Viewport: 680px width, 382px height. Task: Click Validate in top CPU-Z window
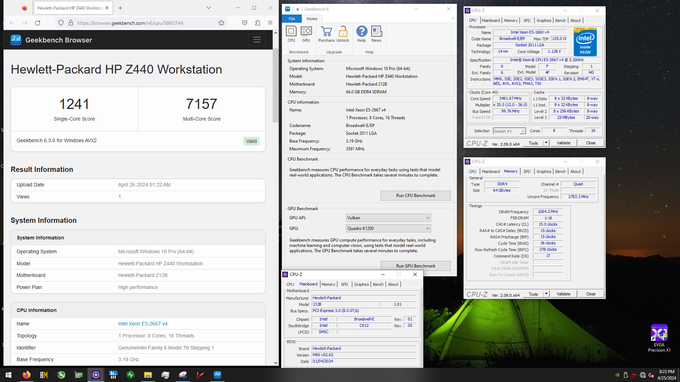click(x=563, y=143)
